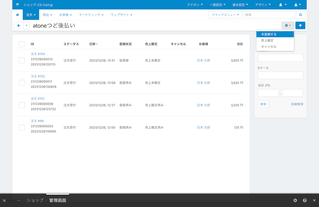Click the ID column header
Viewport: 319px width, 207px height.
(x=32, y=44)
